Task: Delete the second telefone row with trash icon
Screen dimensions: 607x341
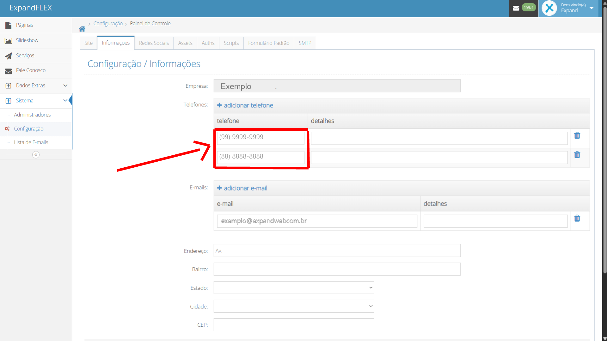Action: coord(577,155)
